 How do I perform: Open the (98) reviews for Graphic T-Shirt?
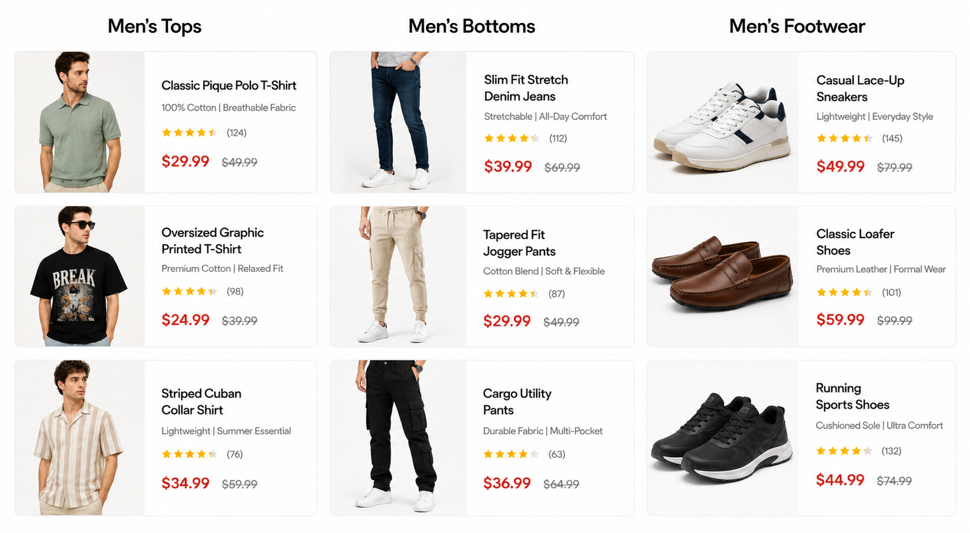click(235, 291)
